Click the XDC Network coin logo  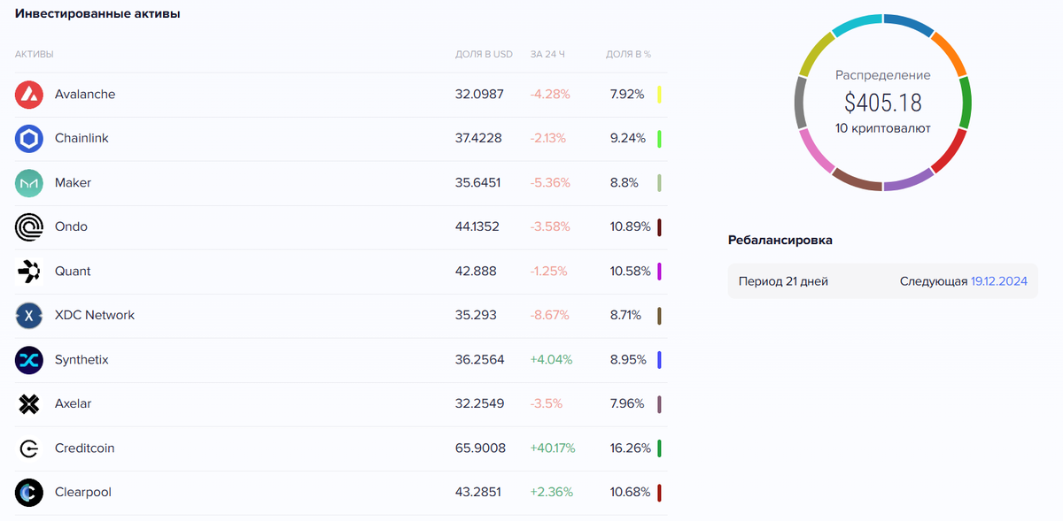[x=29, y=316]
